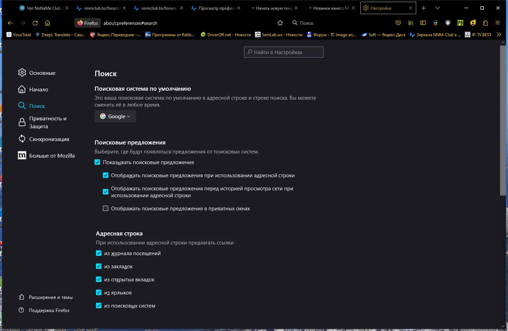Open Расширения и темы link
Screen dimensions: 508x331
46,297
